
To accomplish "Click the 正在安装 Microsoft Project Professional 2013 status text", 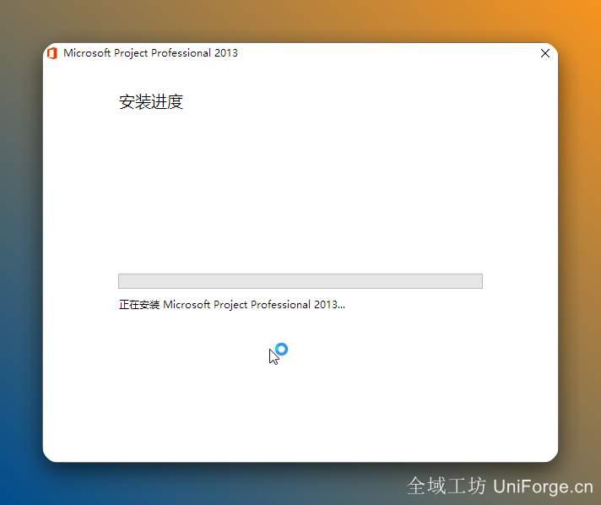I will 232,305.
